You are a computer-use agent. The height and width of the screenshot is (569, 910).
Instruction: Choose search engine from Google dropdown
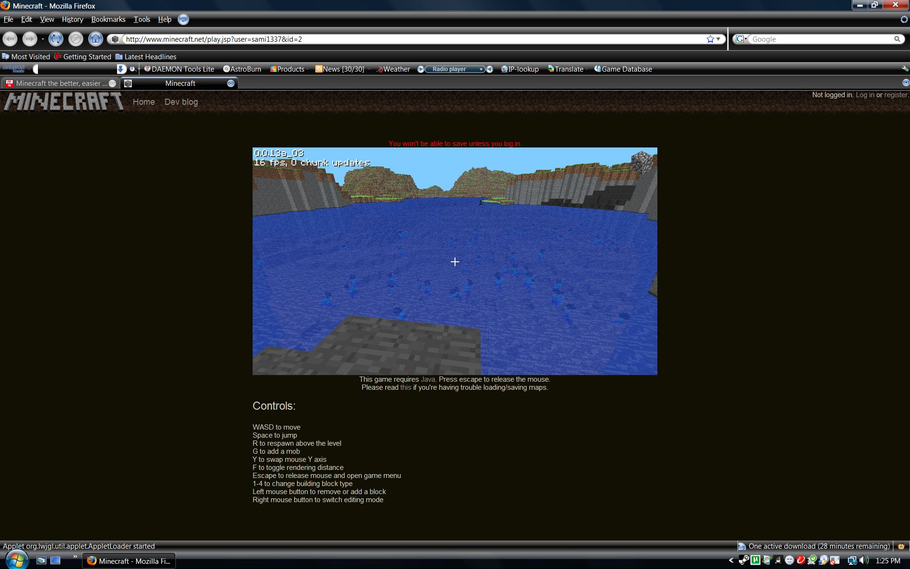click(741, 39)
